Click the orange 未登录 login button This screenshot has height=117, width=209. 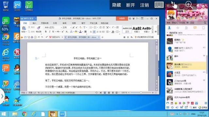pyautogui.click(x=122, y=19)
